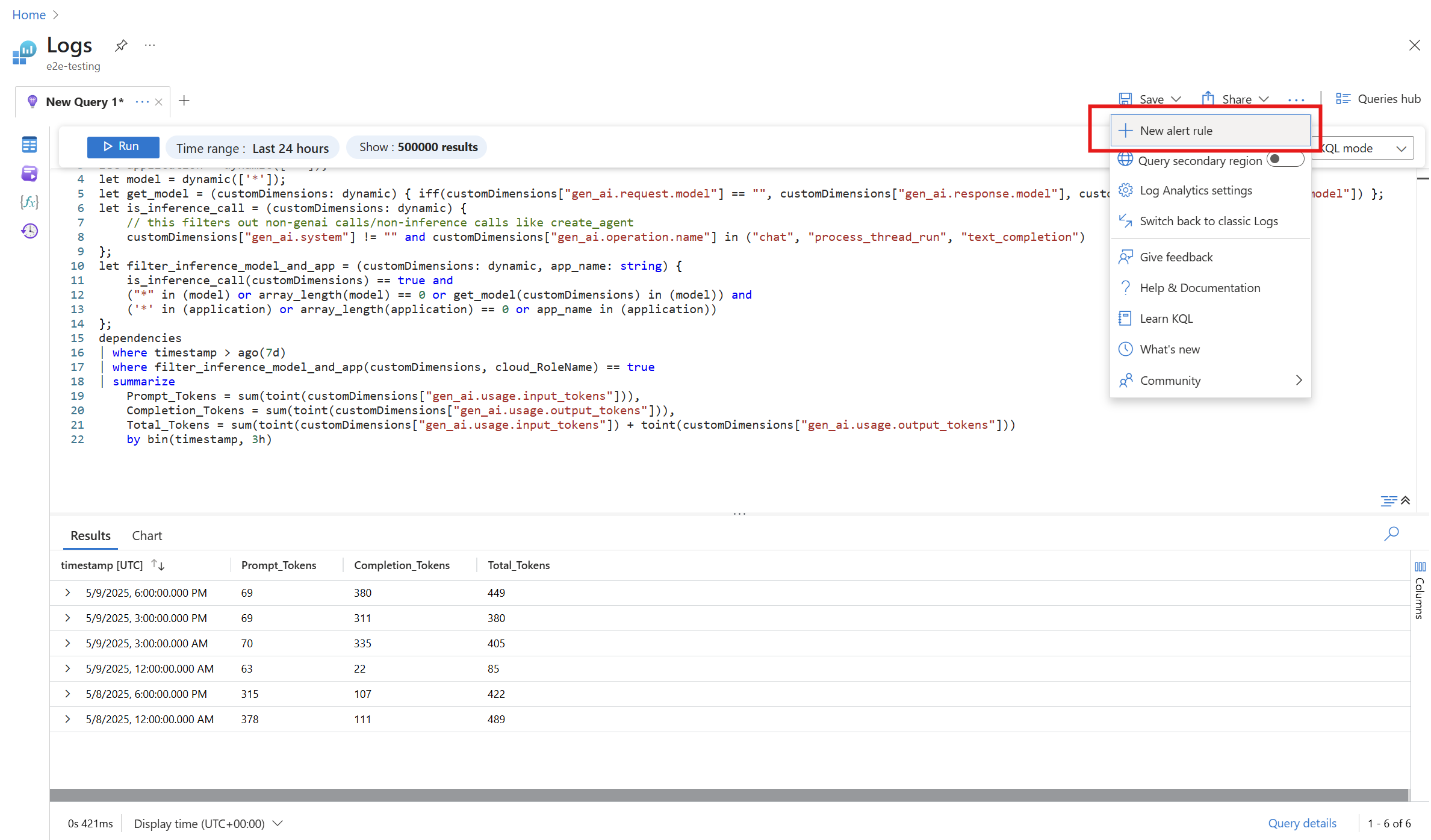This screenshot has width=1431, height=840.
Task: Collapse the query editor with double chevron
Action: pos(1406,500)
